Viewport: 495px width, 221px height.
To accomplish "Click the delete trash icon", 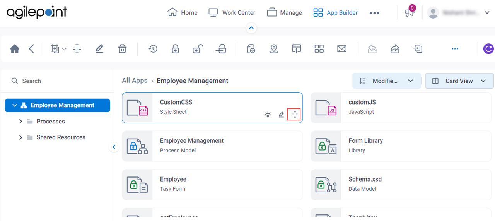I will click(x=122, y=49).
